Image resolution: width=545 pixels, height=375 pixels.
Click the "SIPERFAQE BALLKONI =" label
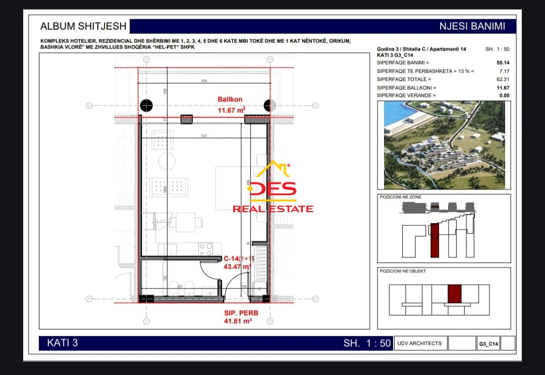(x=406, y=88)
